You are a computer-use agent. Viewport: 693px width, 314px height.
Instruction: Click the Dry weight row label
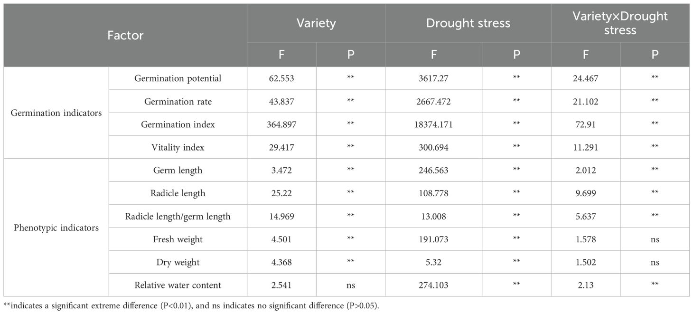178,262
